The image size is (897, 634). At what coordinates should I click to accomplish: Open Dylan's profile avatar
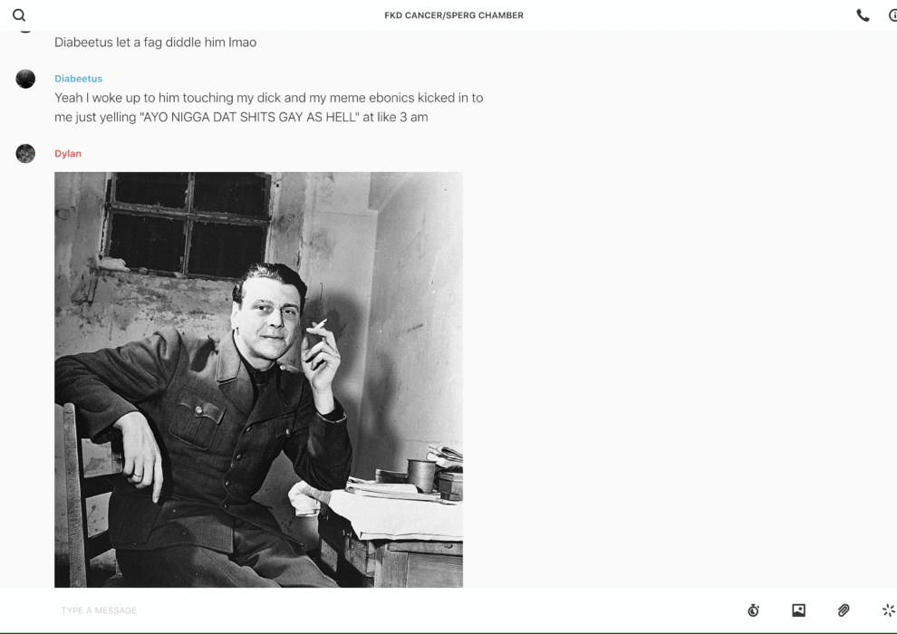pyautogui.click(x=25, y=153)
